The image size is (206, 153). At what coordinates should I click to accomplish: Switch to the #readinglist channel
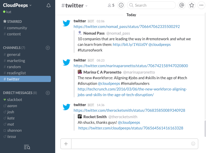(x=15, y=73)
